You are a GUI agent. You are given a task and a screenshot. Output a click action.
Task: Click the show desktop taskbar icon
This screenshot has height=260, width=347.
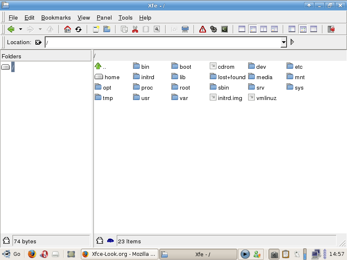click(x=71, y=254)
